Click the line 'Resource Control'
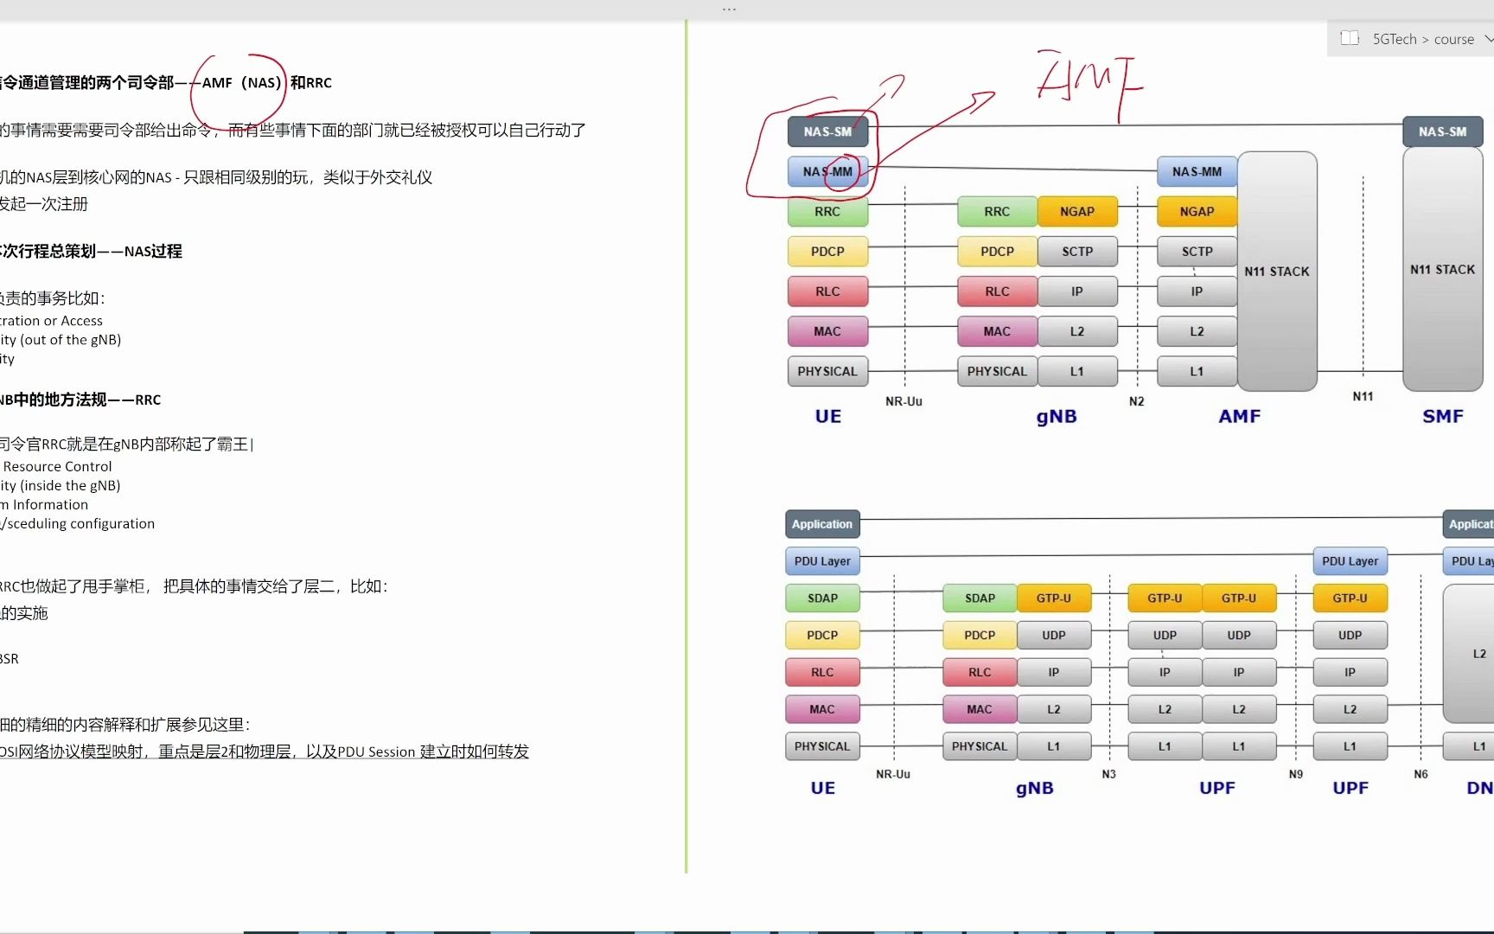1494x934 pixels. (x=57, y=467)
